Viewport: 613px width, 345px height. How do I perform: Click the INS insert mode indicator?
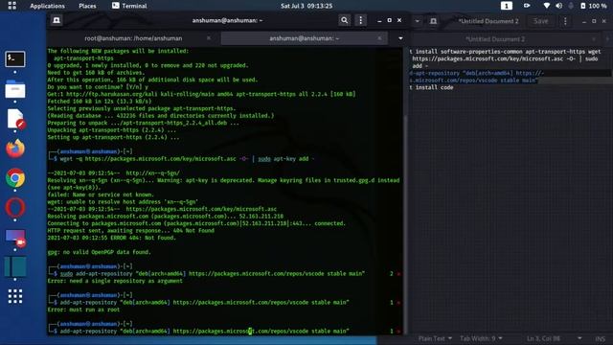(x=601, y=338)
